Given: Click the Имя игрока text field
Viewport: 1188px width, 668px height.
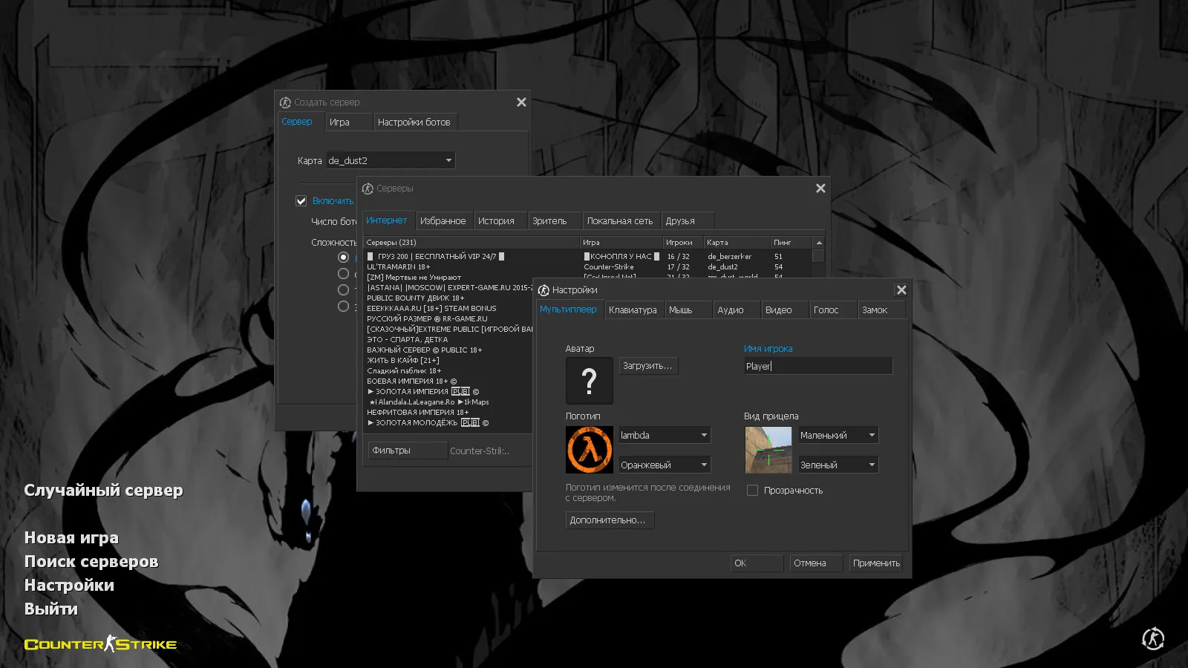Looking at the screenshot, I should (x=817, y=366).
